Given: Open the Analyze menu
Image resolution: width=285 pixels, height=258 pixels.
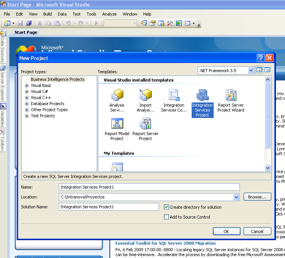Looking at the screenshot, I should point(109,14).
